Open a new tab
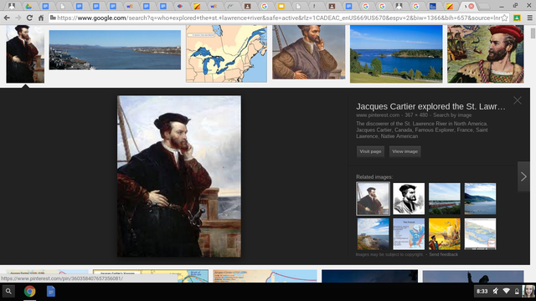Image resolution: width=536 pixels, height=301 pixels. click(484, 6)
